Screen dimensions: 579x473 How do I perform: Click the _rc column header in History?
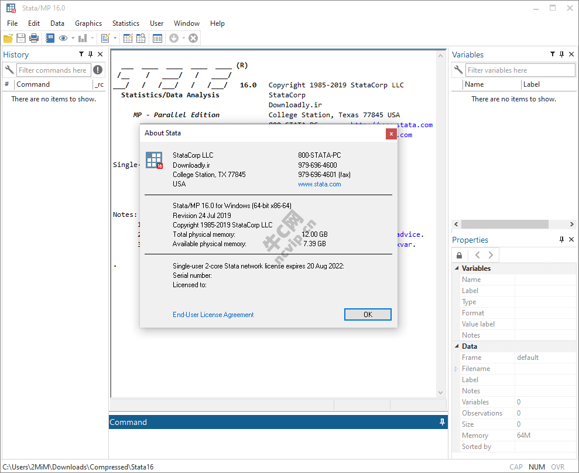(99, 84)
